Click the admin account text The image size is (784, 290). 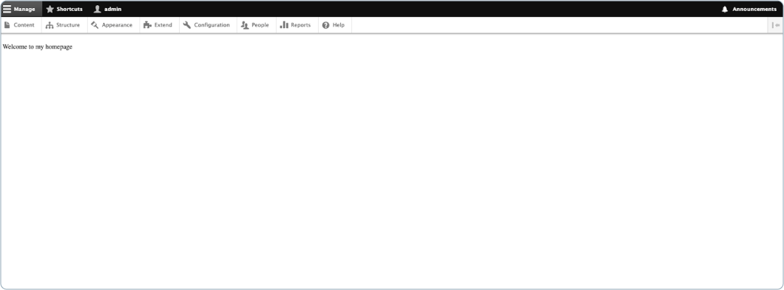[x=112, y=9]
